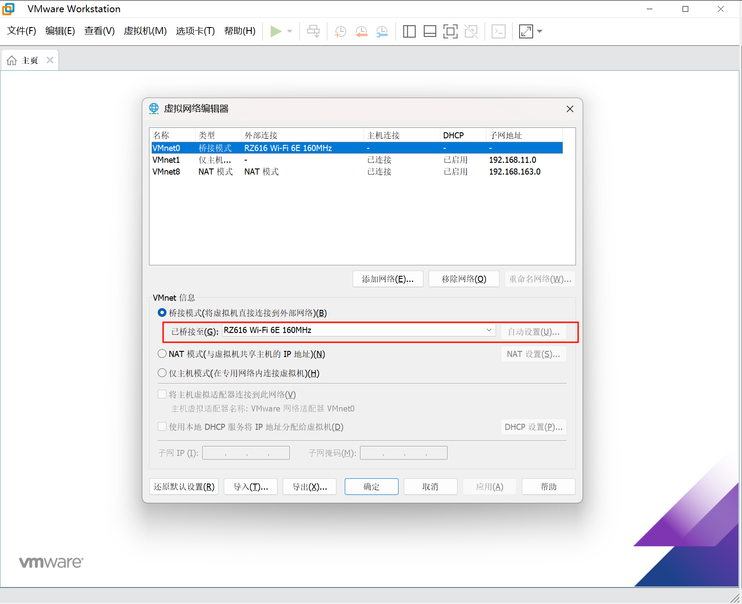Click the 导出(X)... button
Image resolution: width=742 pixels, height=604 pixels.
[x=309, y=487]
